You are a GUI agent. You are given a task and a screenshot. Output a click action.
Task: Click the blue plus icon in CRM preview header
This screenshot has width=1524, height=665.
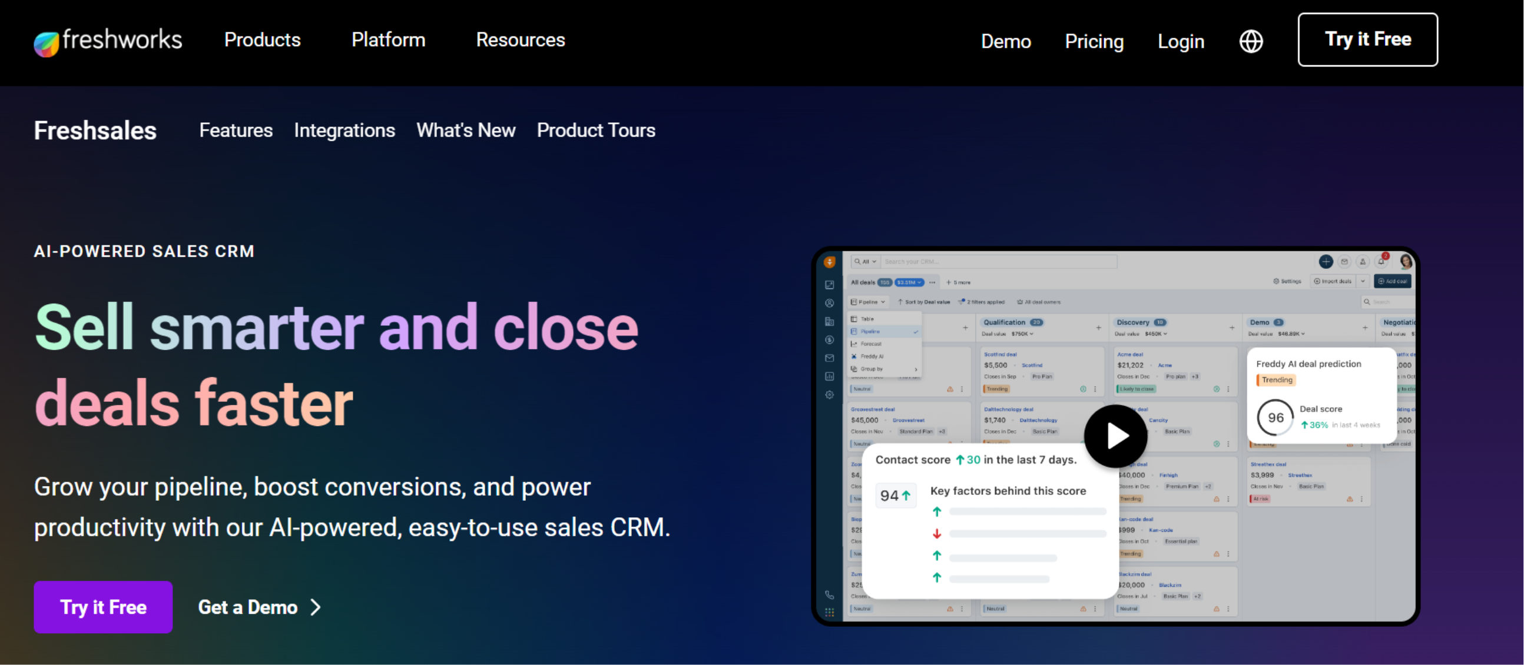coord(1325,261)
